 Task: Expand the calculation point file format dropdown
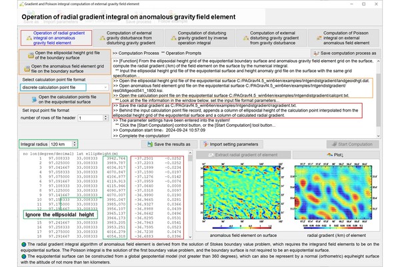(105, 87)
